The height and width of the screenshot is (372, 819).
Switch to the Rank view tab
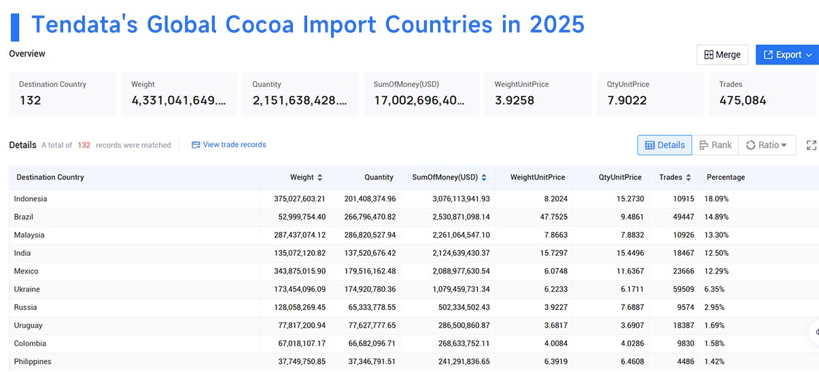[715, 145]
